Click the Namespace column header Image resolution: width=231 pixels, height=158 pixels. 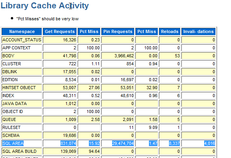pos(22,31)
